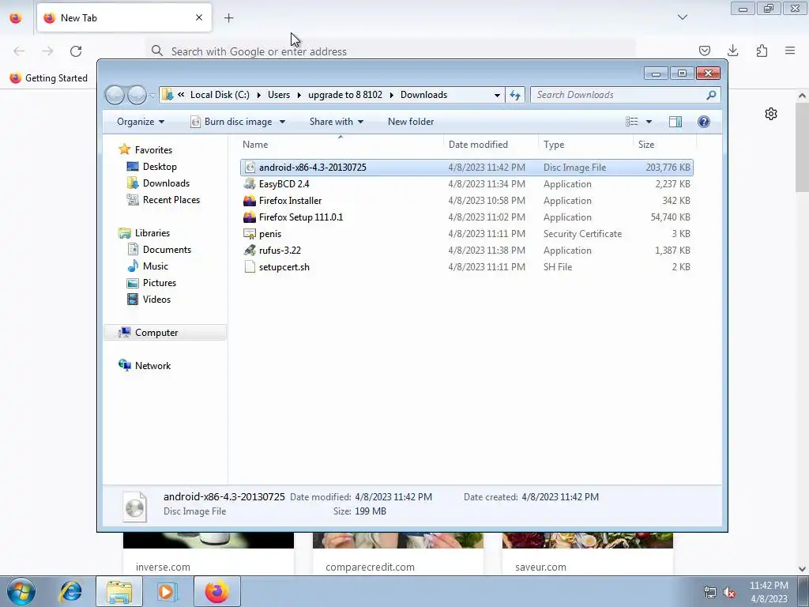Create a New folder
Image resolution: width=809 pixels, height=607 pixels.
(x=411, y=121)
